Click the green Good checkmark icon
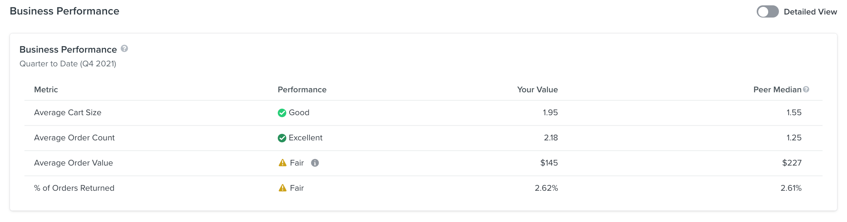847x222 pixels. [282, 113]
